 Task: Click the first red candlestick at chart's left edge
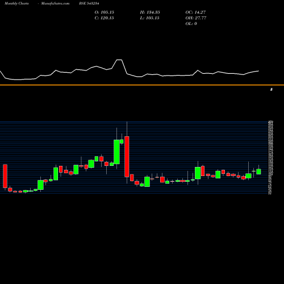5,176
